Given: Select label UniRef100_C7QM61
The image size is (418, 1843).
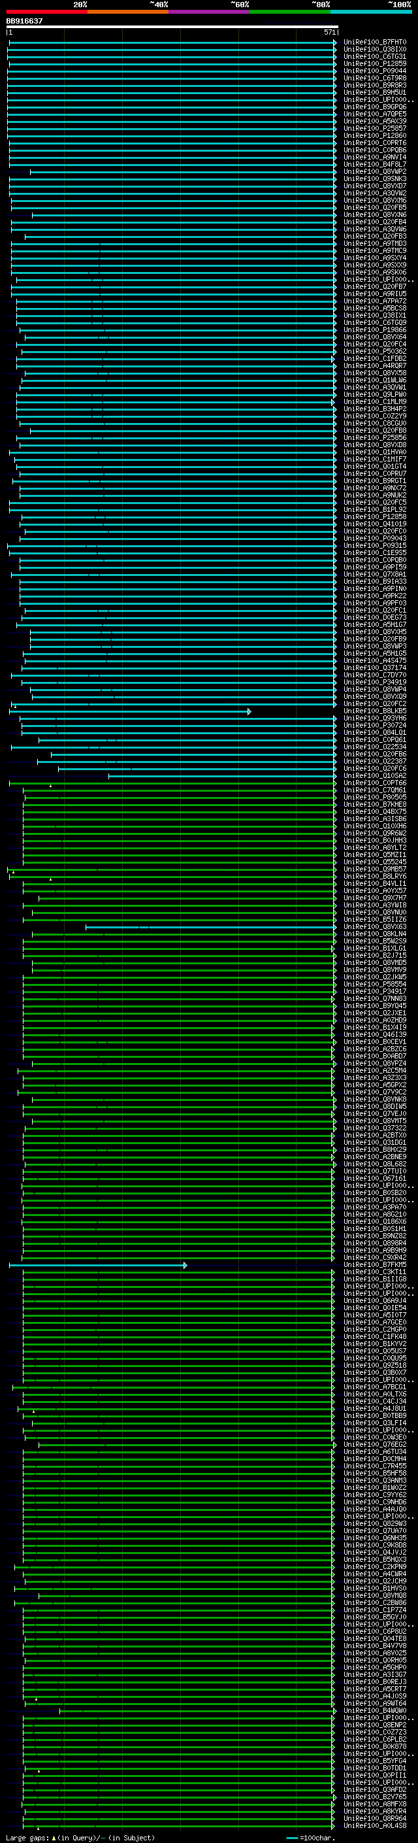Looking at the screenshot, I should [374, 790].
